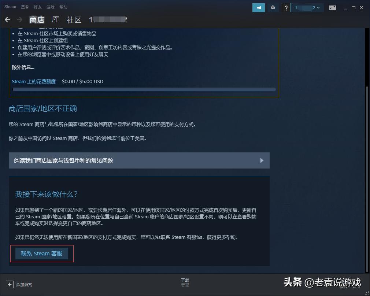Switch to the 社区 tab
Viewport: 370px width, 296px height.
(x=74, y=20)
